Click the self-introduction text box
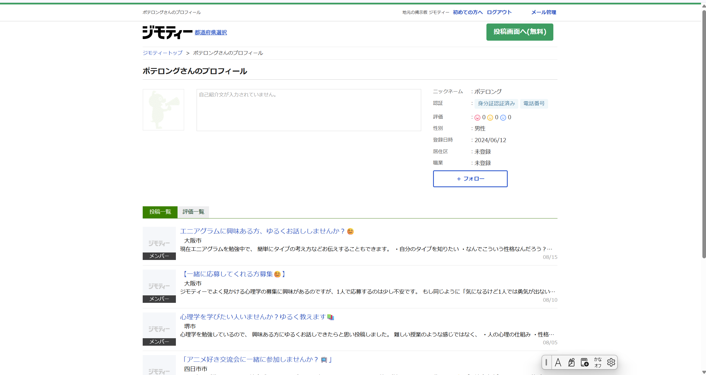 [x=309, y=110]
